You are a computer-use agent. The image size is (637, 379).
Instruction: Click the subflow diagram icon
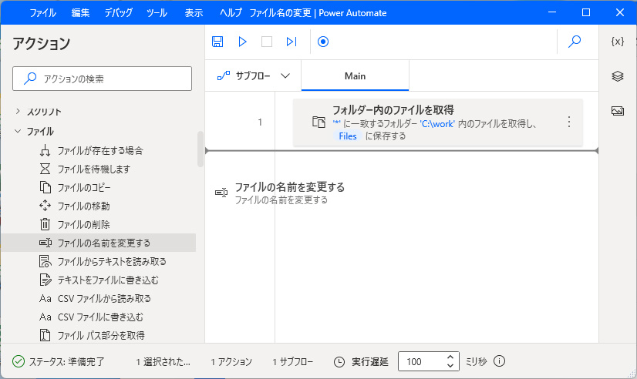point(223,76)
